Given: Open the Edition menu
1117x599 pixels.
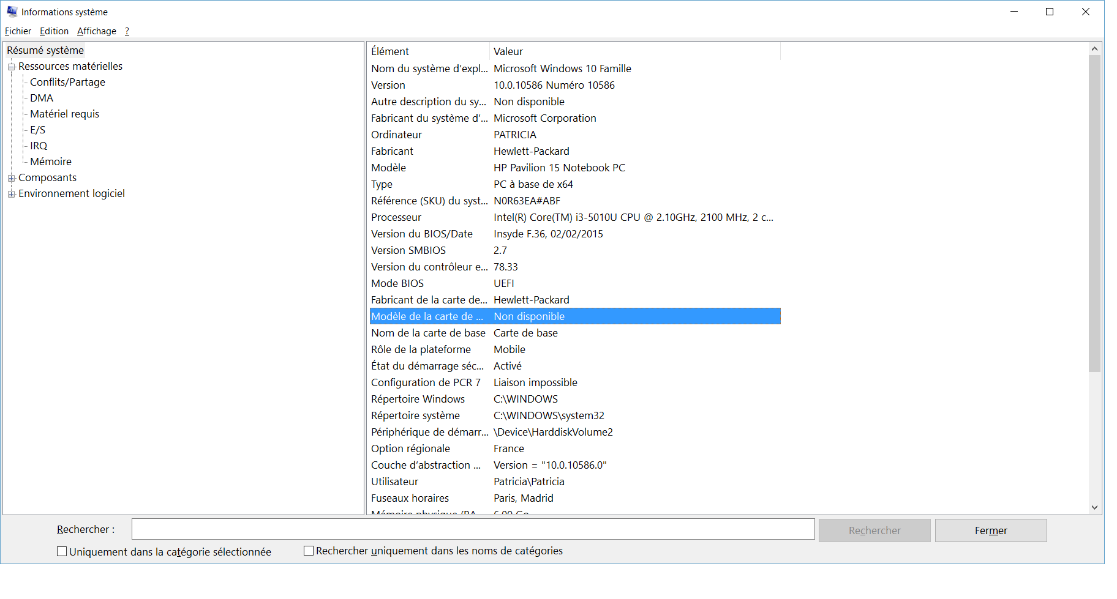Looking at the screenshot, I should coord(54,31).
